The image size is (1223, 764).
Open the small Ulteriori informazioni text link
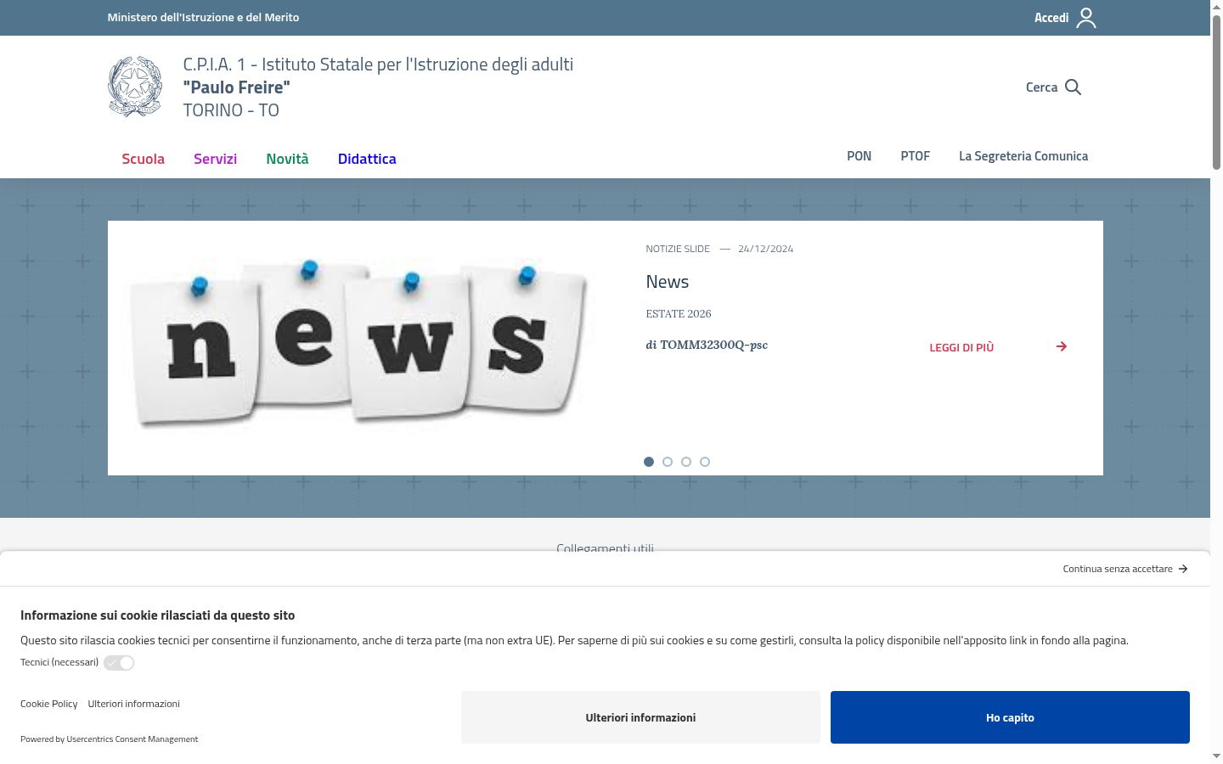[134, 704]
